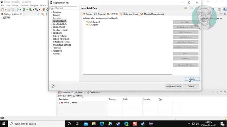Viewport: 227px width, 127px height.
Task: Switch to the Declaration tab in the bottom panel
Action: pyautogui.click(x=93, y=92)
